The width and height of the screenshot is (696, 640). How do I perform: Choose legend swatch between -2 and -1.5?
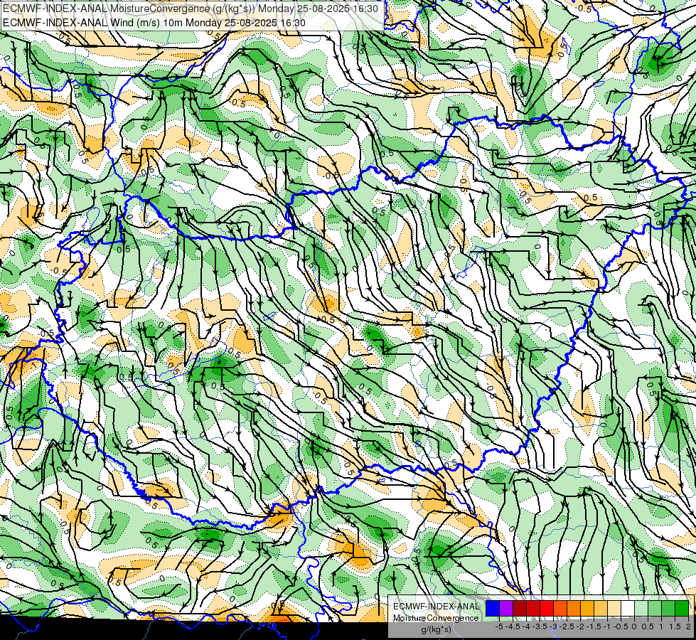pyautogui.click(x=587, y=608)
